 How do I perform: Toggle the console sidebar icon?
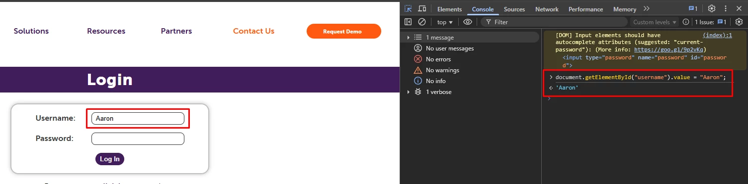click(x=408, y=22)
